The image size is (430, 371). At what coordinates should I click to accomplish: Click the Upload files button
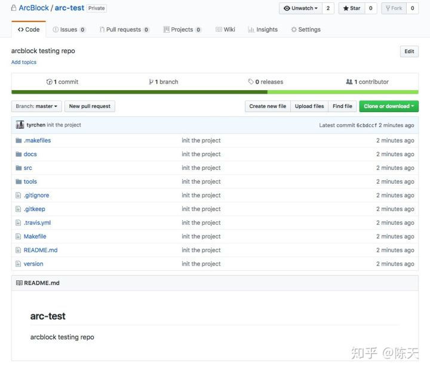point(309,106)
